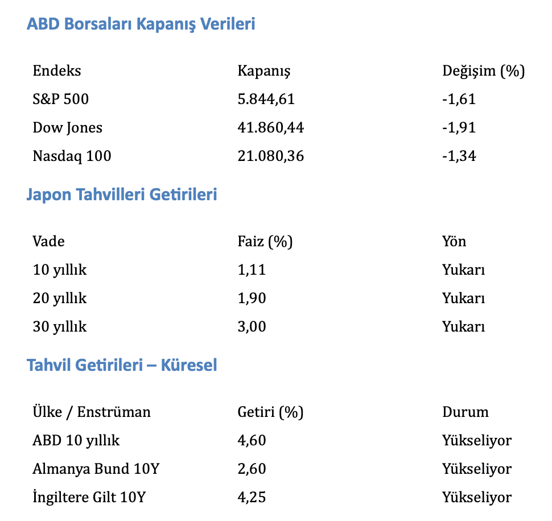Click the "Almanya Bund 10Y" cell

96,469
